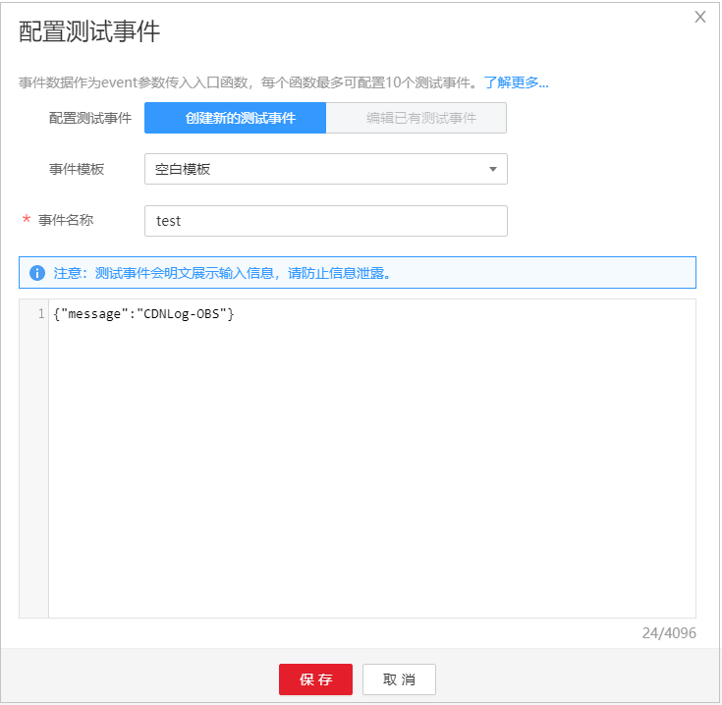The image size is (722, 705).
Task: Click the 配置测试事件 row label beside the tabs
Action: click(90, 118)
